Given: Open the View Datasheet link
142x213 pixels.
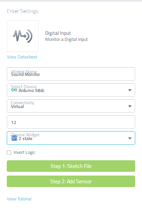Looking at the screenshot, I should tap(22, 57).
